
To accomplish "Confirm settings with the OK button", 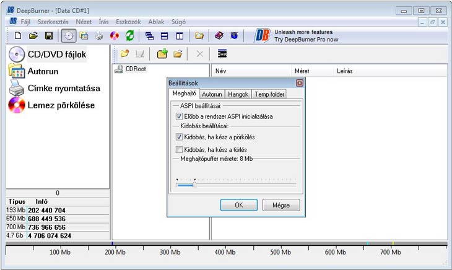I will point(238,205).
